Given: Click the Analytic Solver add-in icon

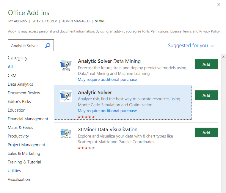Looking at the screenshot, I should (x=66, y=96).
